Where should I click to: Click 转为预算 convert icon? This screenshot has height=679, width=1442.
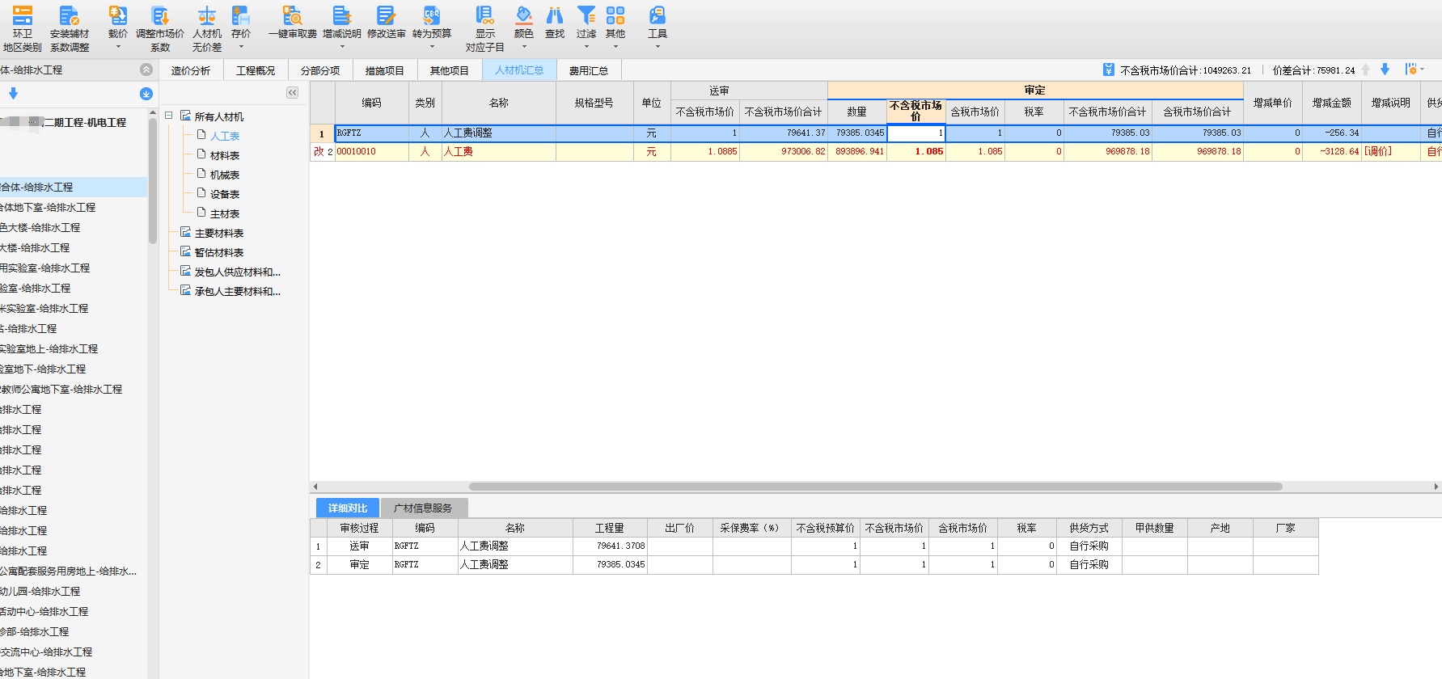pyautogui.click(x=432, y=15)
